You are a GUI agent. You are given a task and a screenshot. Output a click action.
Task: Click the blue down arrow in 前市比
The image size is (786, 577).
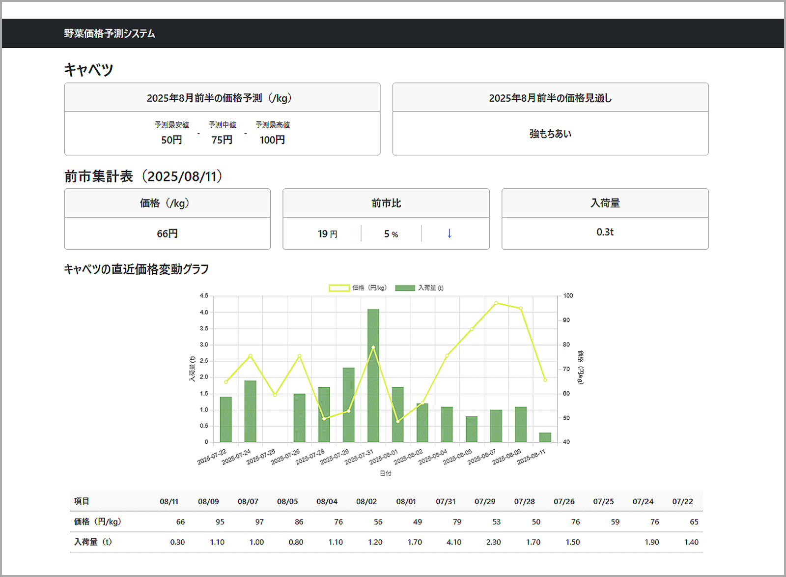[x=449, y=233]
